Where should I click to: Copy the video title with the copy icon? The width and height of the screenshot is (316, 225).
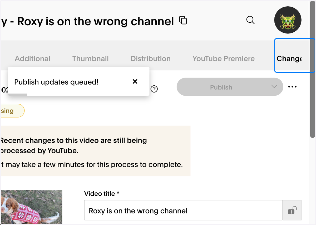tap(183, 20)
